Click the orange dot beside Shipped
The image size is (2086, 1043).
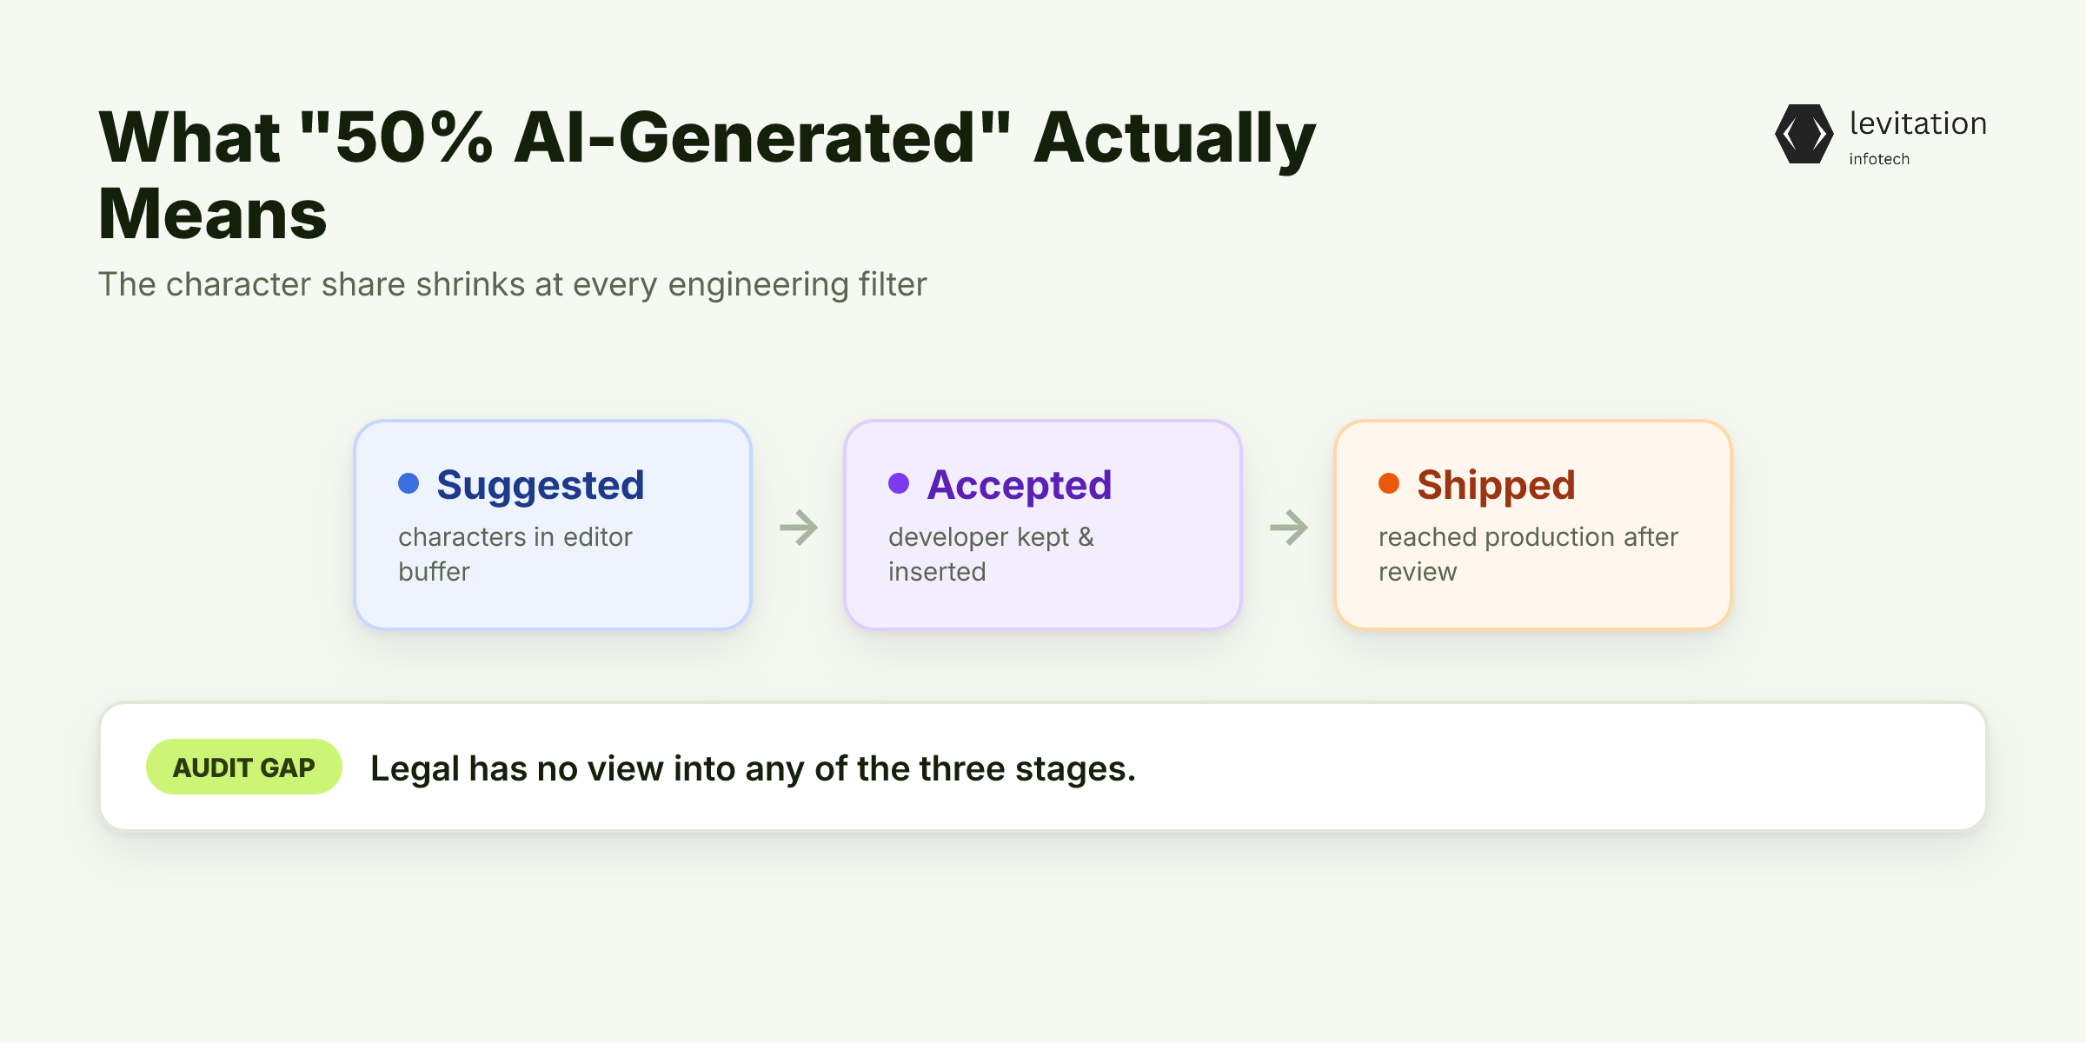1389,483
